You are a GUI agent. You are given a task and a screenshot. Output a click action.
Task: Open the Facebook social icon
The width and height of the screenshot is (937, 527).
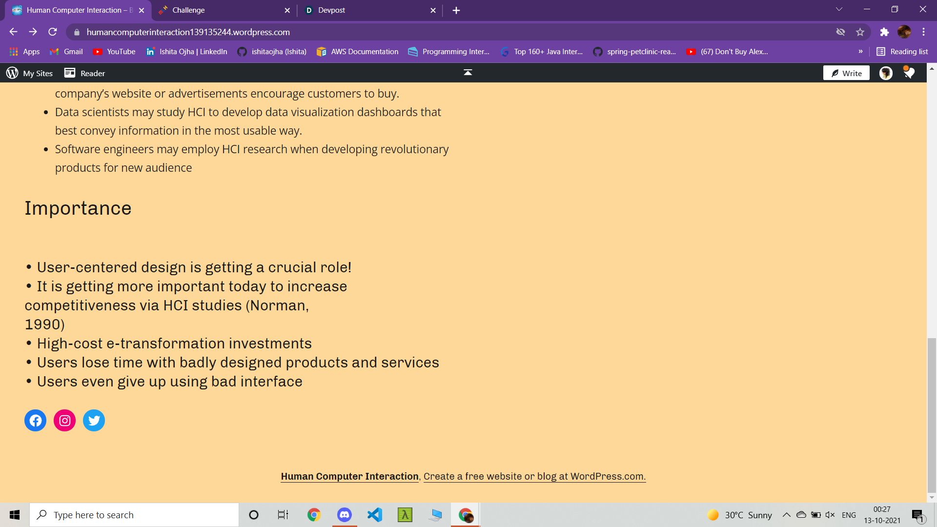(x=35, y=420)
